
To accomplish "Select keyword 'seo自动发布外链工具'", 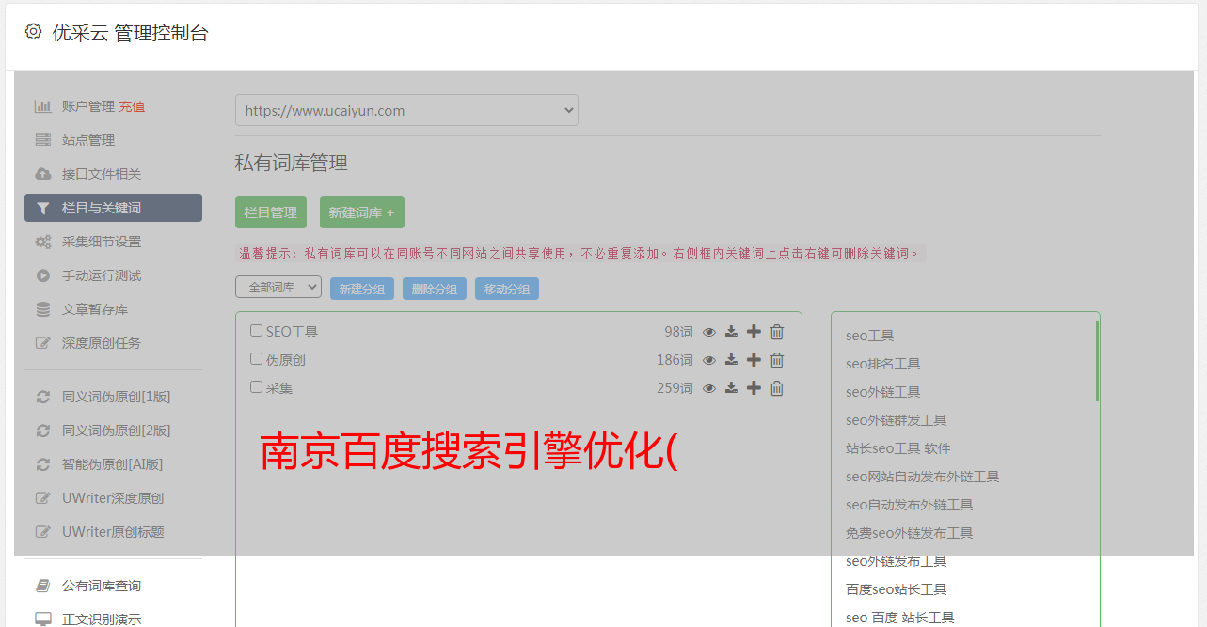I will point(909,505).
